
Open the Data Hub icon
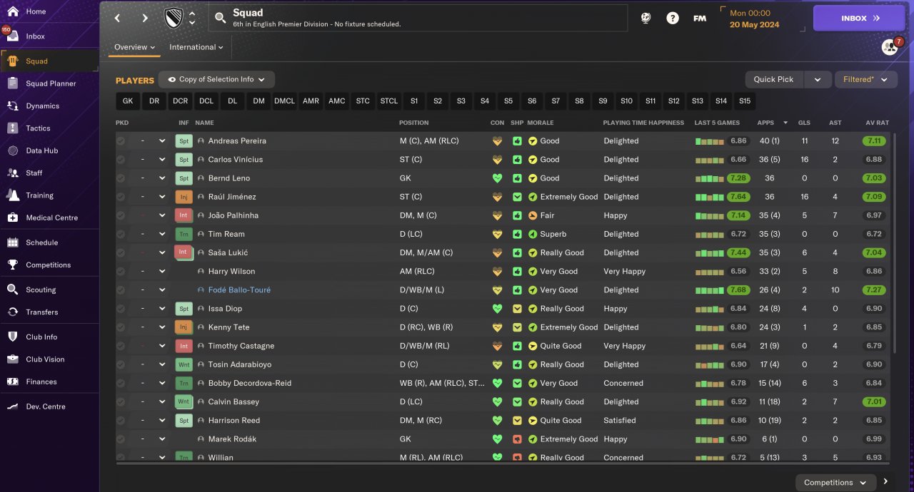[13, 150]
